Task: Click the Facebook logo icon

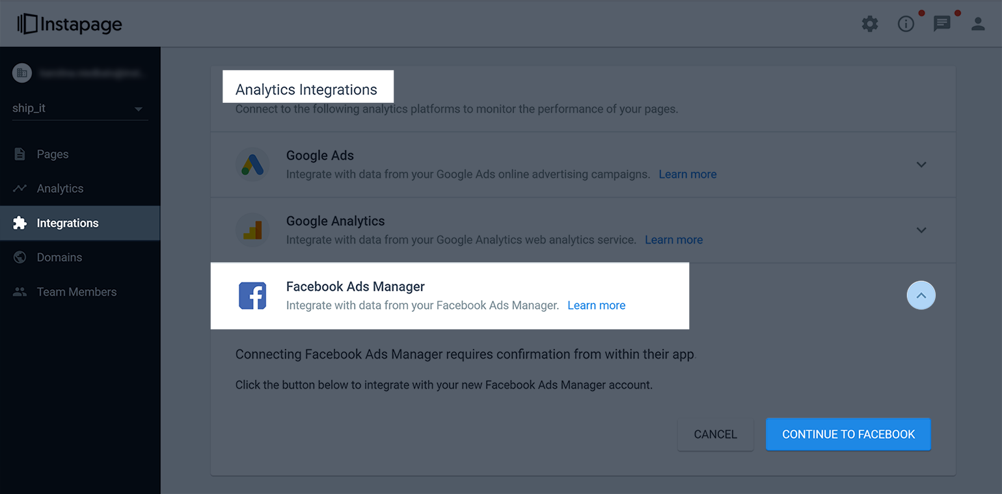Action: click(x=252, y=295)
